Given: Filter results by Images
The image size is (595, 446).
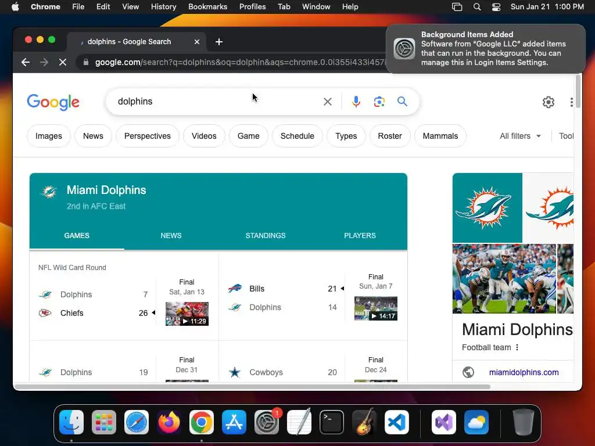Looking at the screenshot, I should (x=49, y=136).
